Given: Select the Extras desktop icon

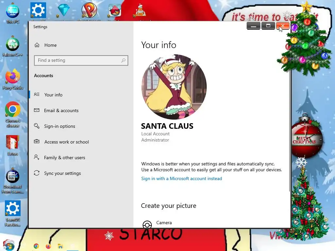Looking at the screenshot, I should (x=13, y=145).
